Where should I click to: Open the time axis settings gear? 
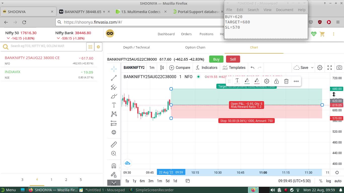(337, 172)
